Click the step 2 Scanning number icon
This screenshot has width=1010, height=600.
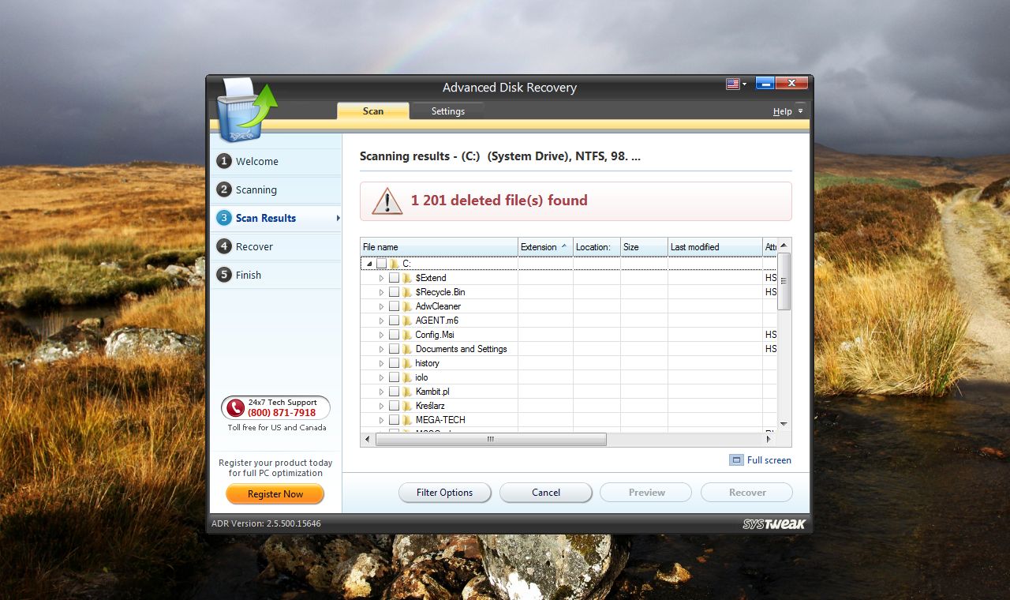pyautogui.click(x=224, y=189)
